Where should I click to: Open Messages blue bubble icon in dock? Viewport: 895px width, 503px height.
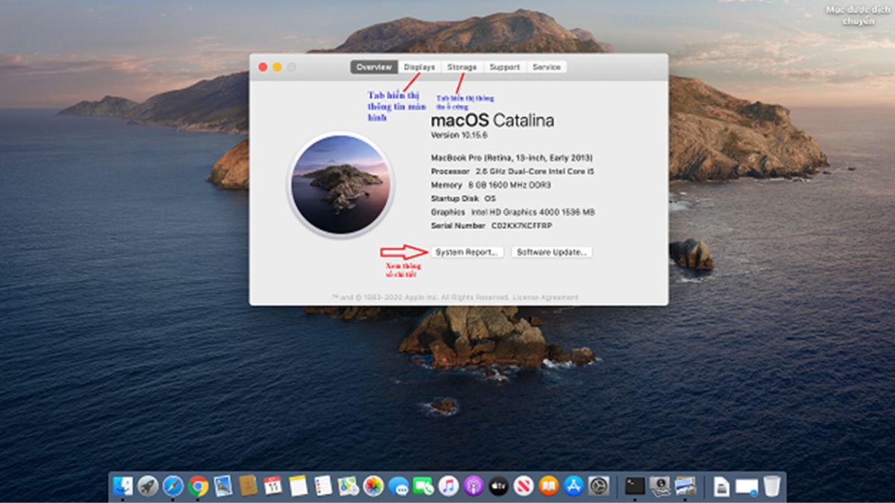click(398, 487)
